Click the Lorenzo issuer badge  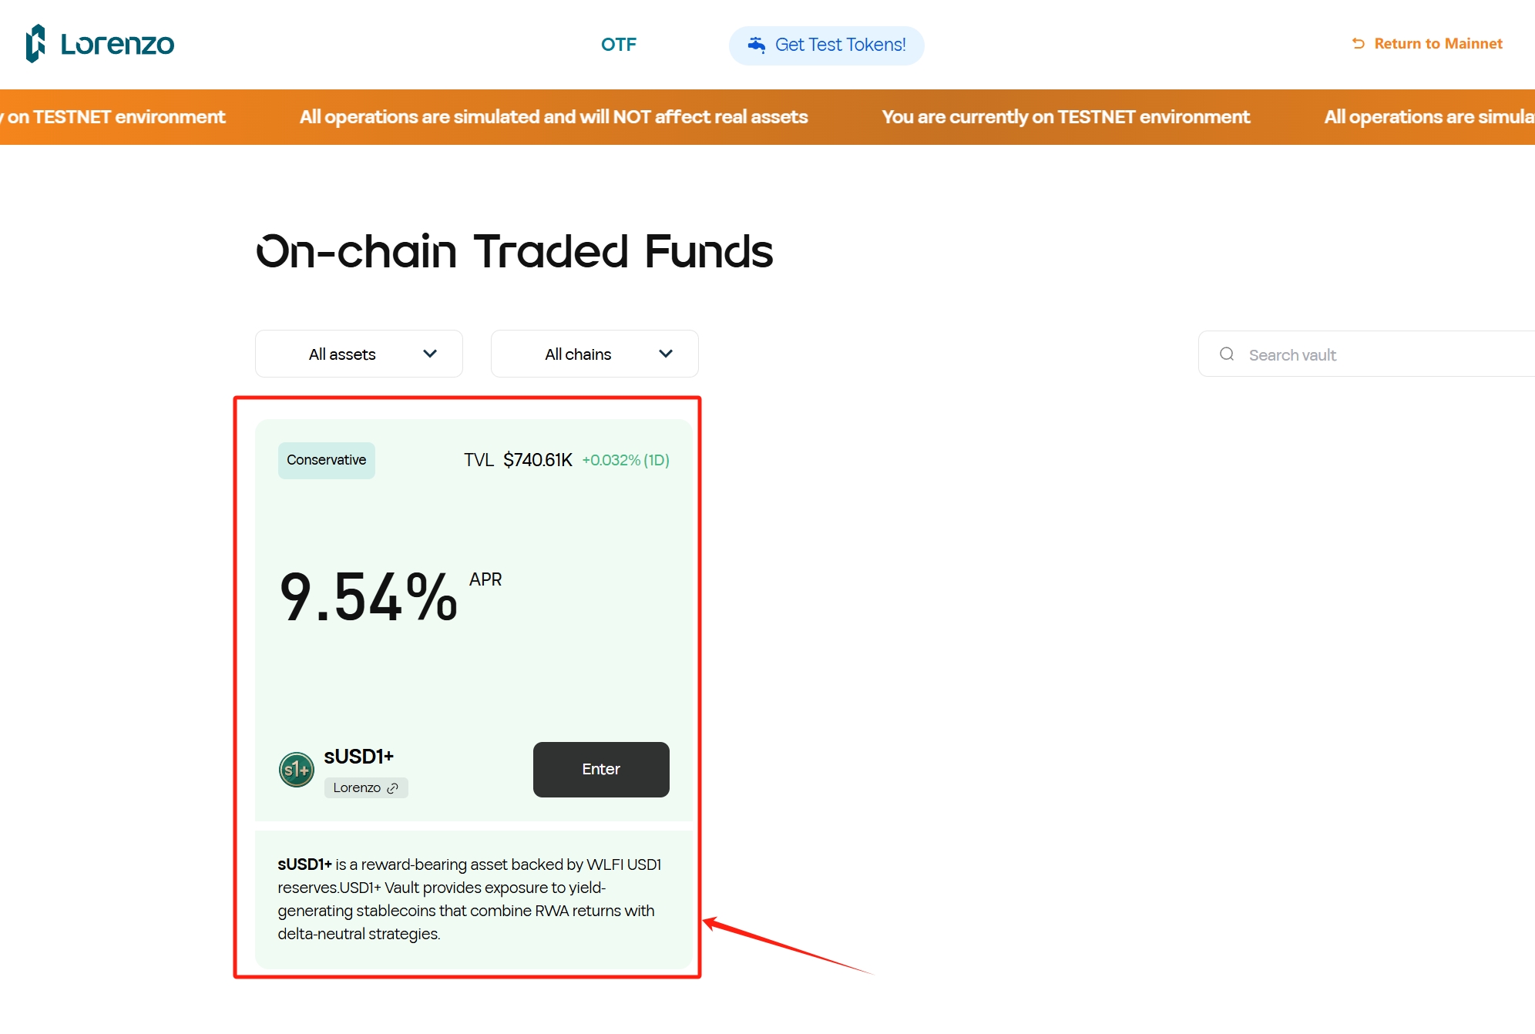click(366, 788)
